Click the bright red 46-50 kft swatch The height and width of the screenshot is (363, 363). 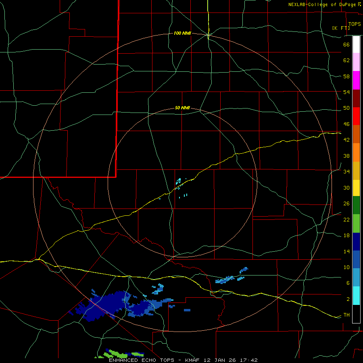(356, 116)
